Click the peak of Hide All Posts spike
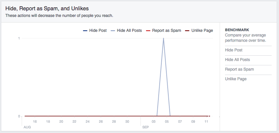The width and height of the screenshot is (279, 133). coord(163,38)
